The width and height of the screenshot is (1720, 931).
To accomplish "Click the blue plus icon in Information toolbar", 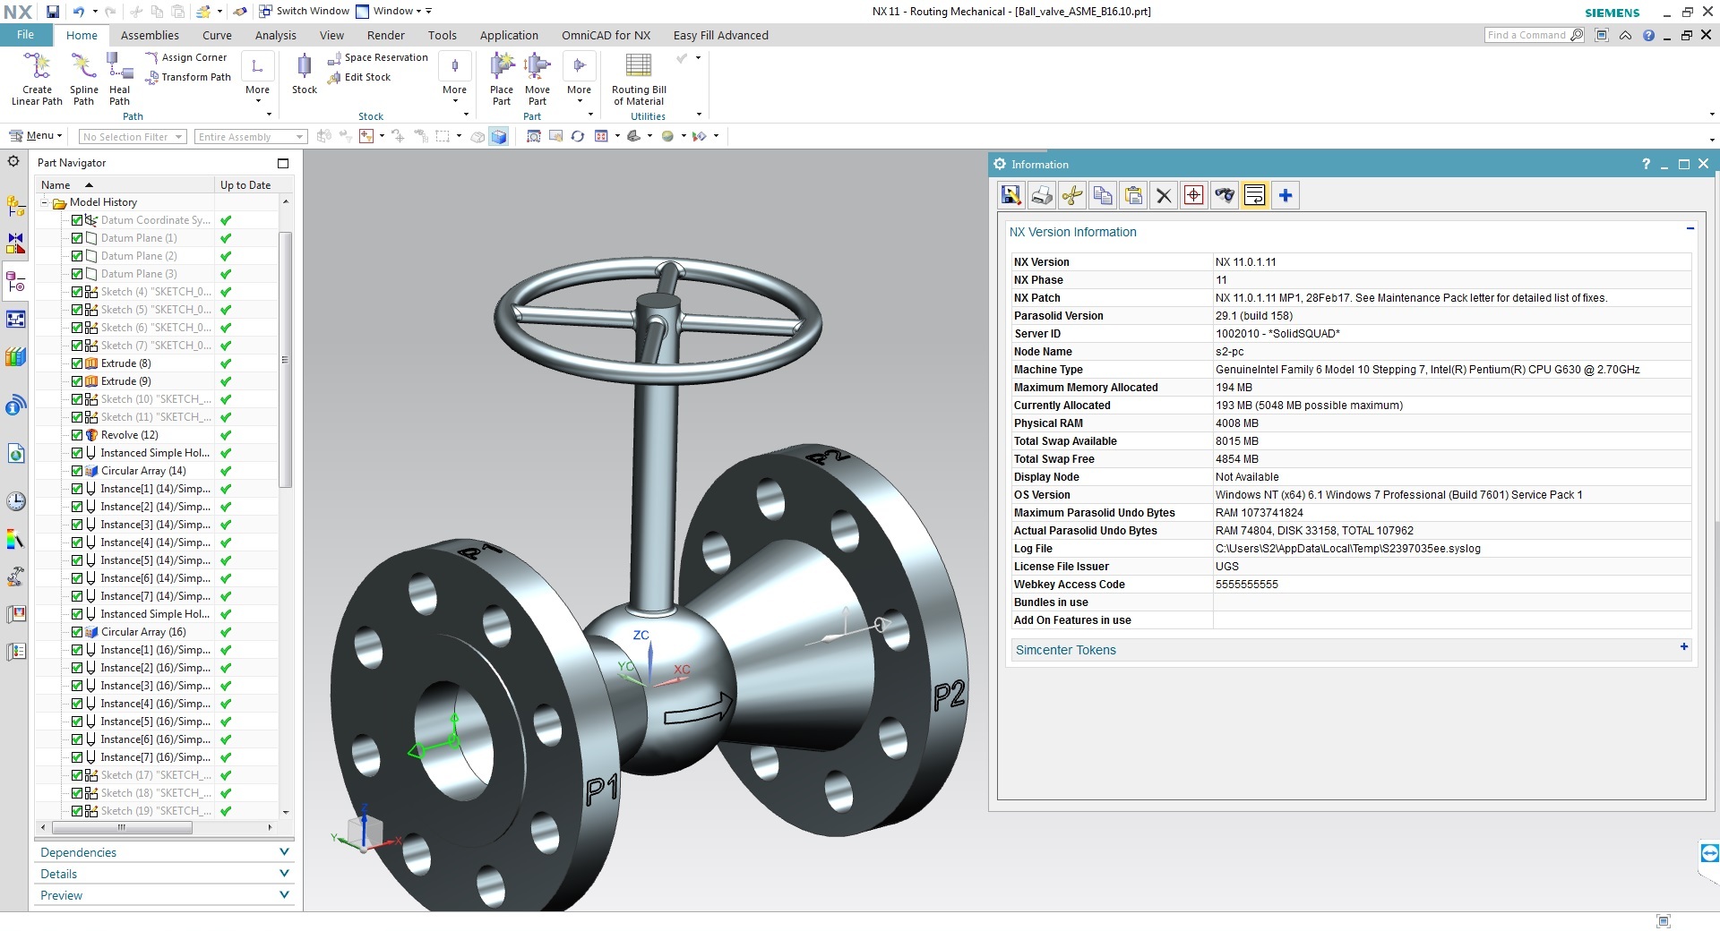I will point(1286,195).
